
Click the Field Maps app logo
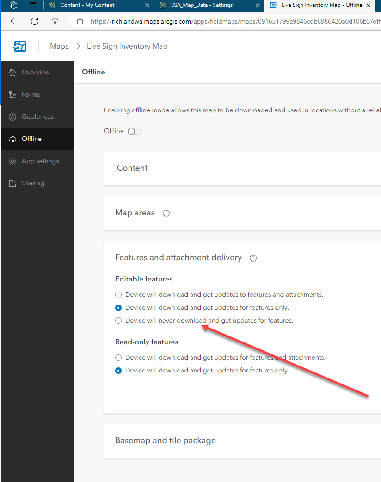19,46
